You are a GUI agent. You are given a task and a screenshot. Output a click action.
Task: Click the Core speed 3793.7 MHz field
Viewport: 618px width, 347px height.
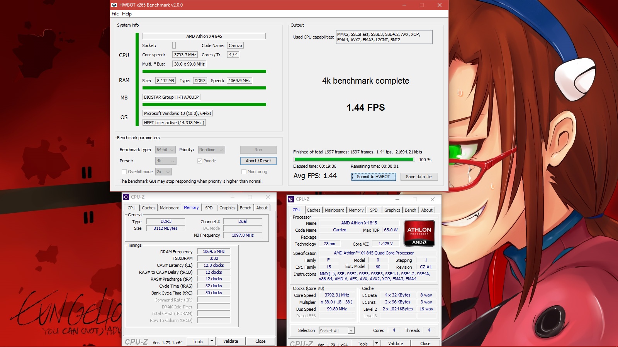(x=185, y=55)
